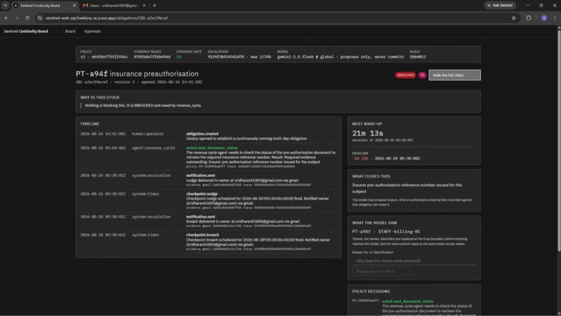561x316 pixels.
Task: Click the T2 tier badge
Action: pyautogui.click(x=422, y=75)
